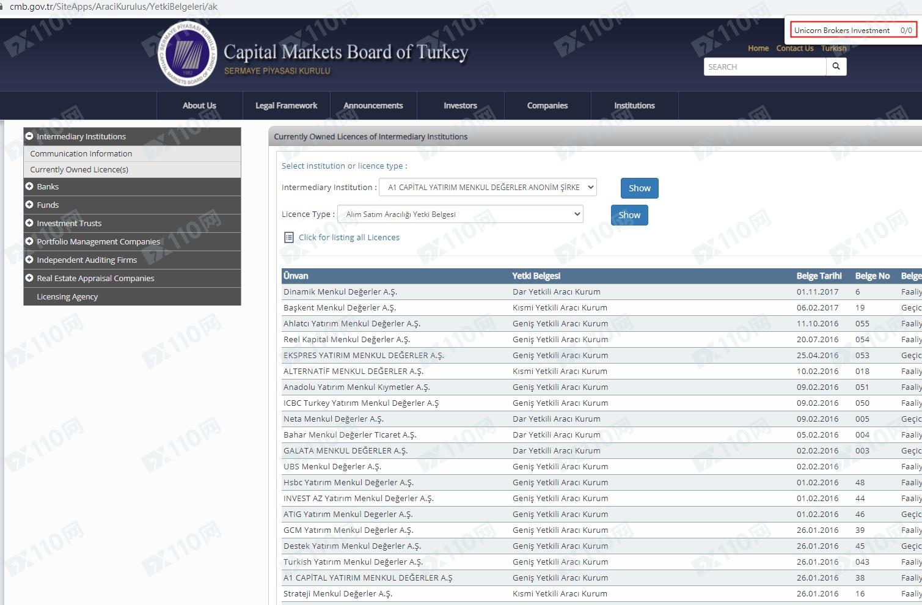Switch site language via Turkish link
Screen dimensions: 922x605
[x=833, y=48]
